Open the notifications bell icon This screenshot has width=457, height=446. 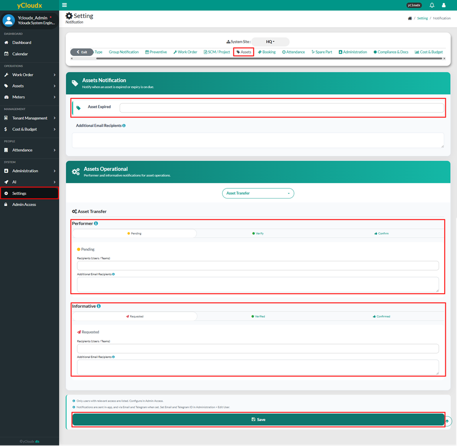pos(432,5)
